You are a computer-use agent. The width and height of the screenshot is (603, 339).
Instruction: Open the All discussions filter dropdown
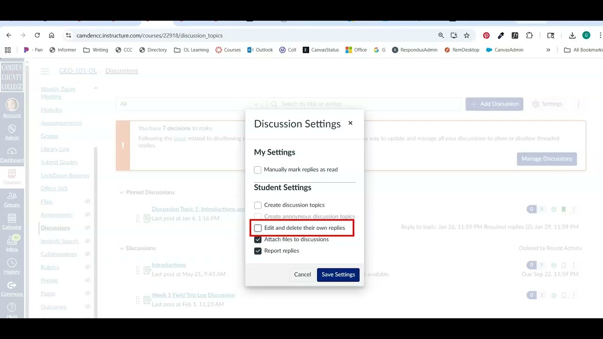pos(189,104)
